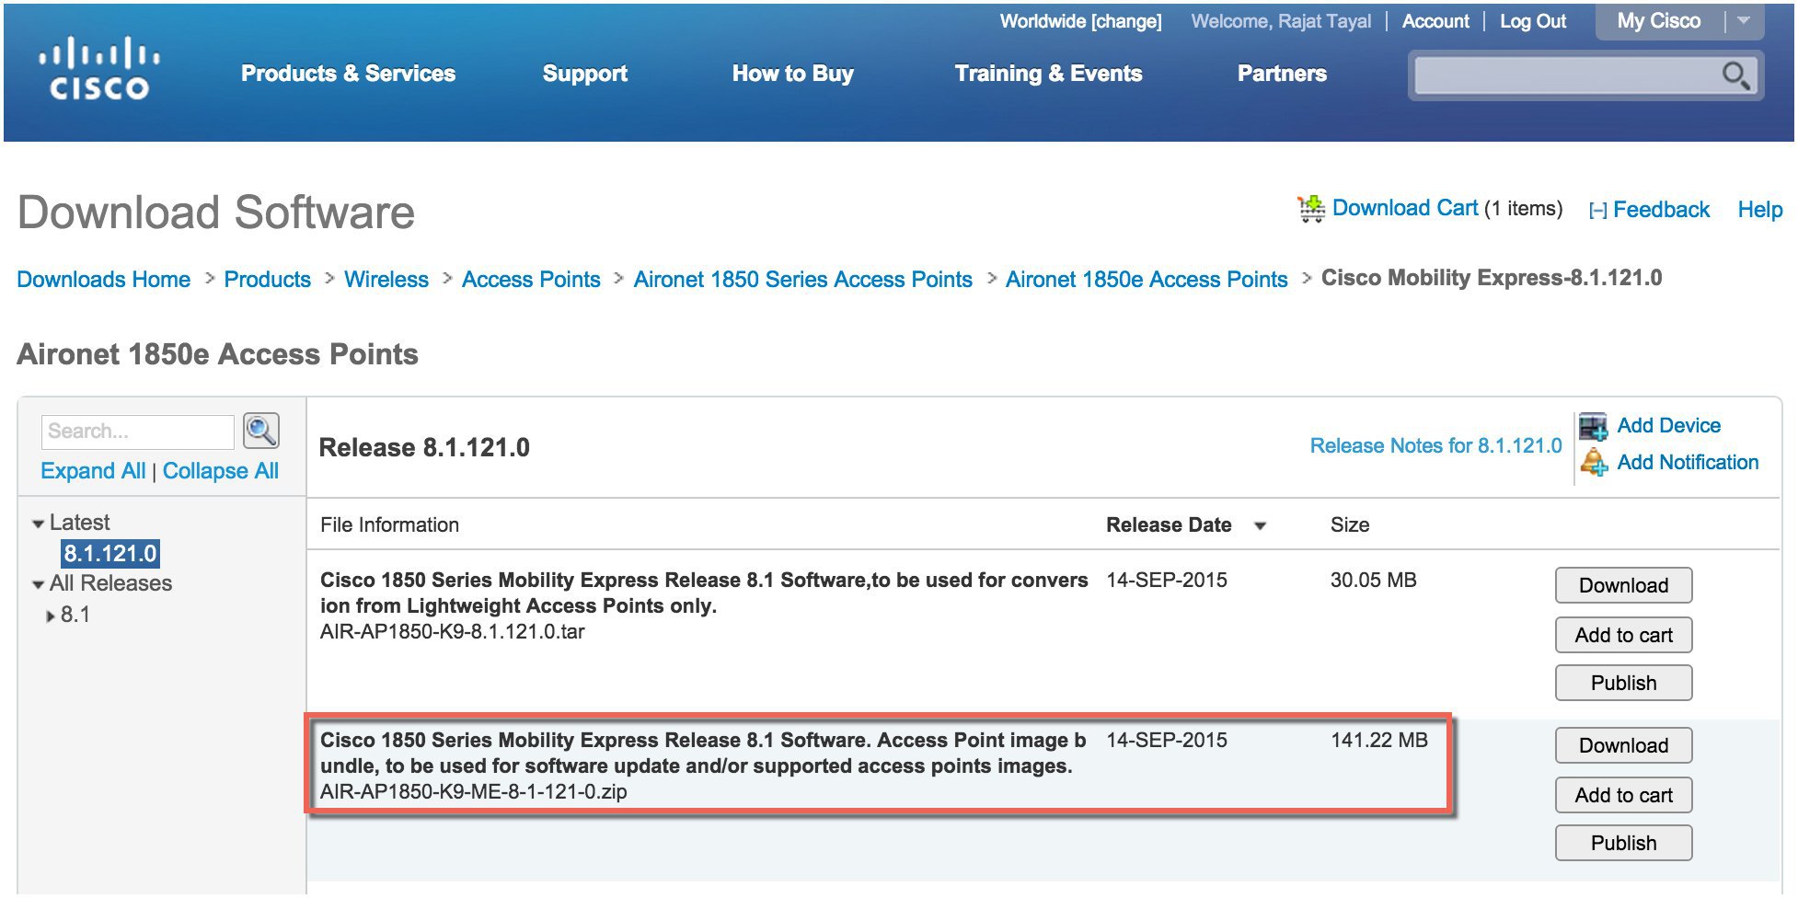Open Release Notes for 8.1.121.0
The image size is (1798, 898).
pos(1435,446)
